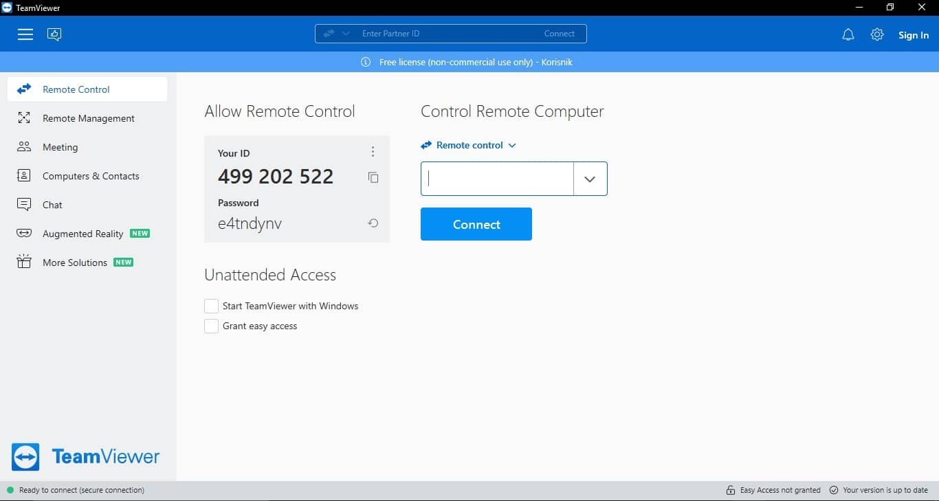Click TeamViewer app icon in title bar
The image size is (939, 501).
click(7, 8)
